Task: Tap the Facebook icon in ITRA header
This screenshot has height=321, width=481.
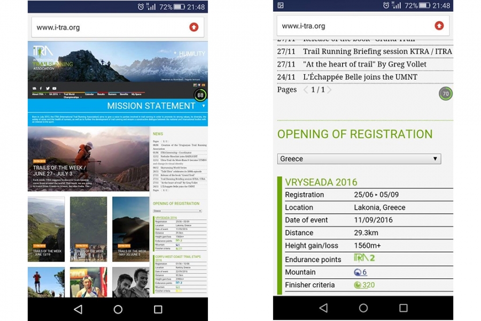Action: (x=41, y=88)
